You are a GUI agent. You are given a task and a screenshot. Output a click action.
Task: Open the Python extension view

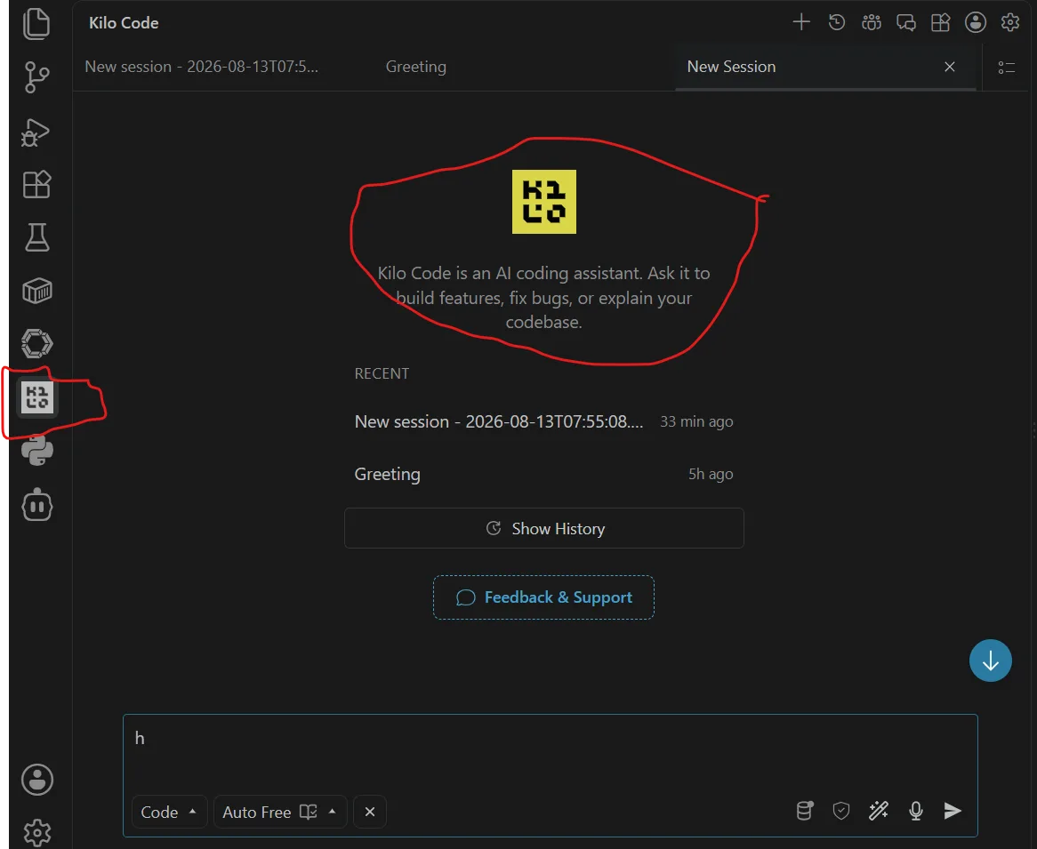click(x=37, y=451)
